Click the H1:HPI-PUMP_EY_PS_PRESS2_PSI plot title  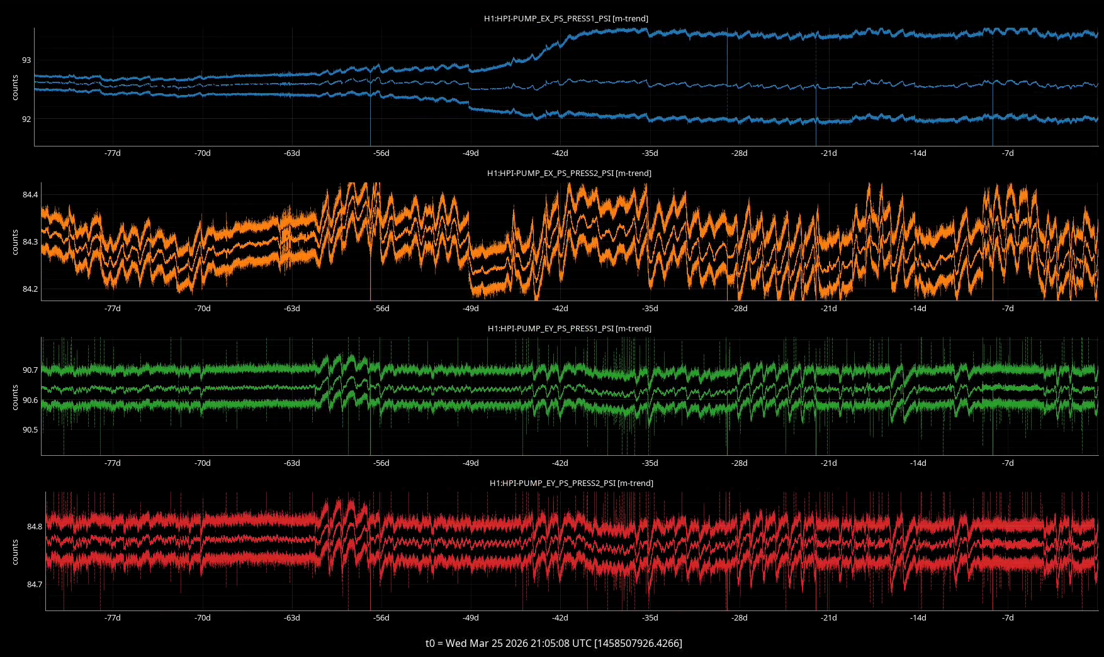coord(572,483)
